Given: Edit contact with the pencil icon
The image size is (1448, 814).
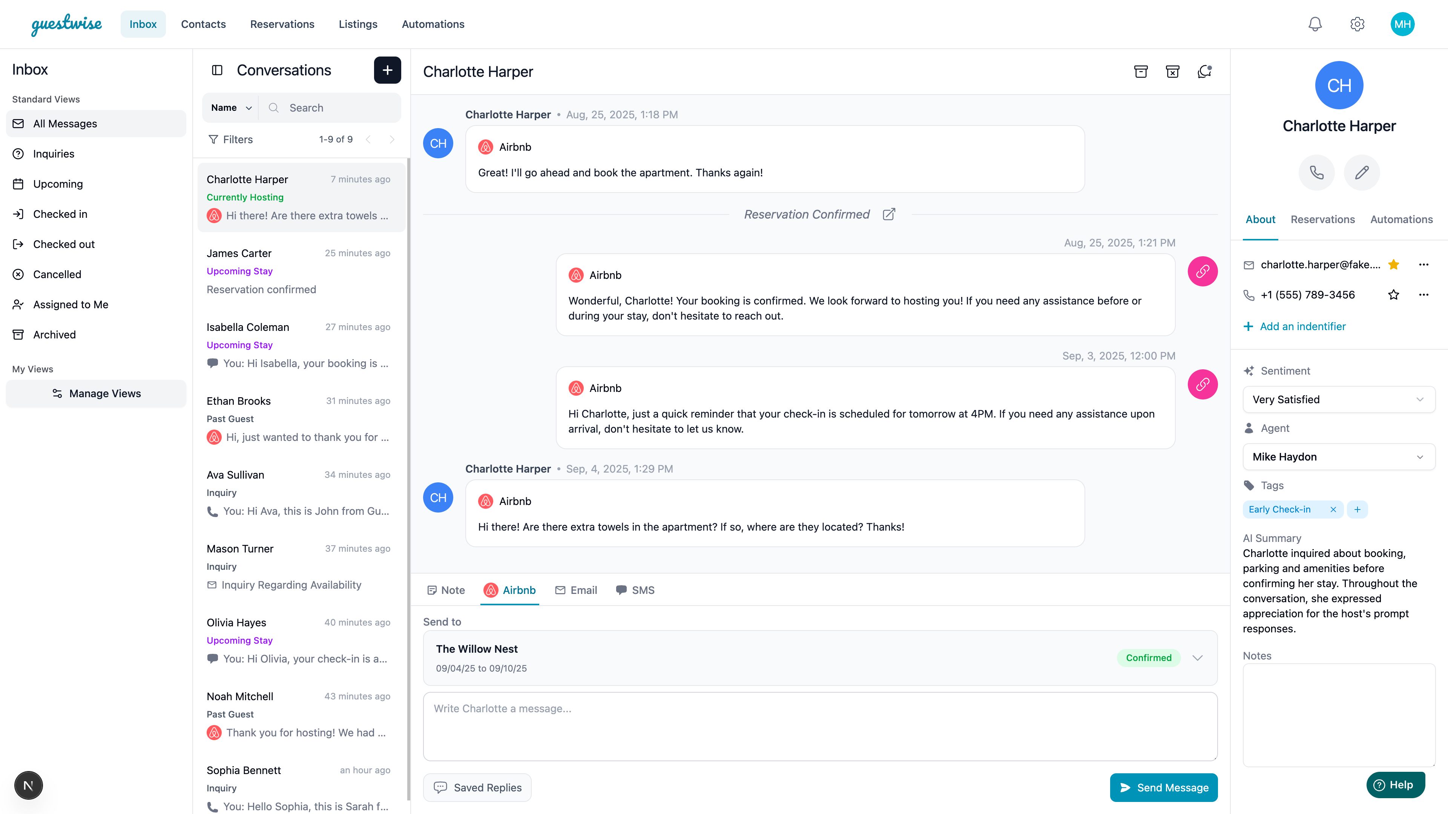Looking at the screenshot, I should point(1361,173).
